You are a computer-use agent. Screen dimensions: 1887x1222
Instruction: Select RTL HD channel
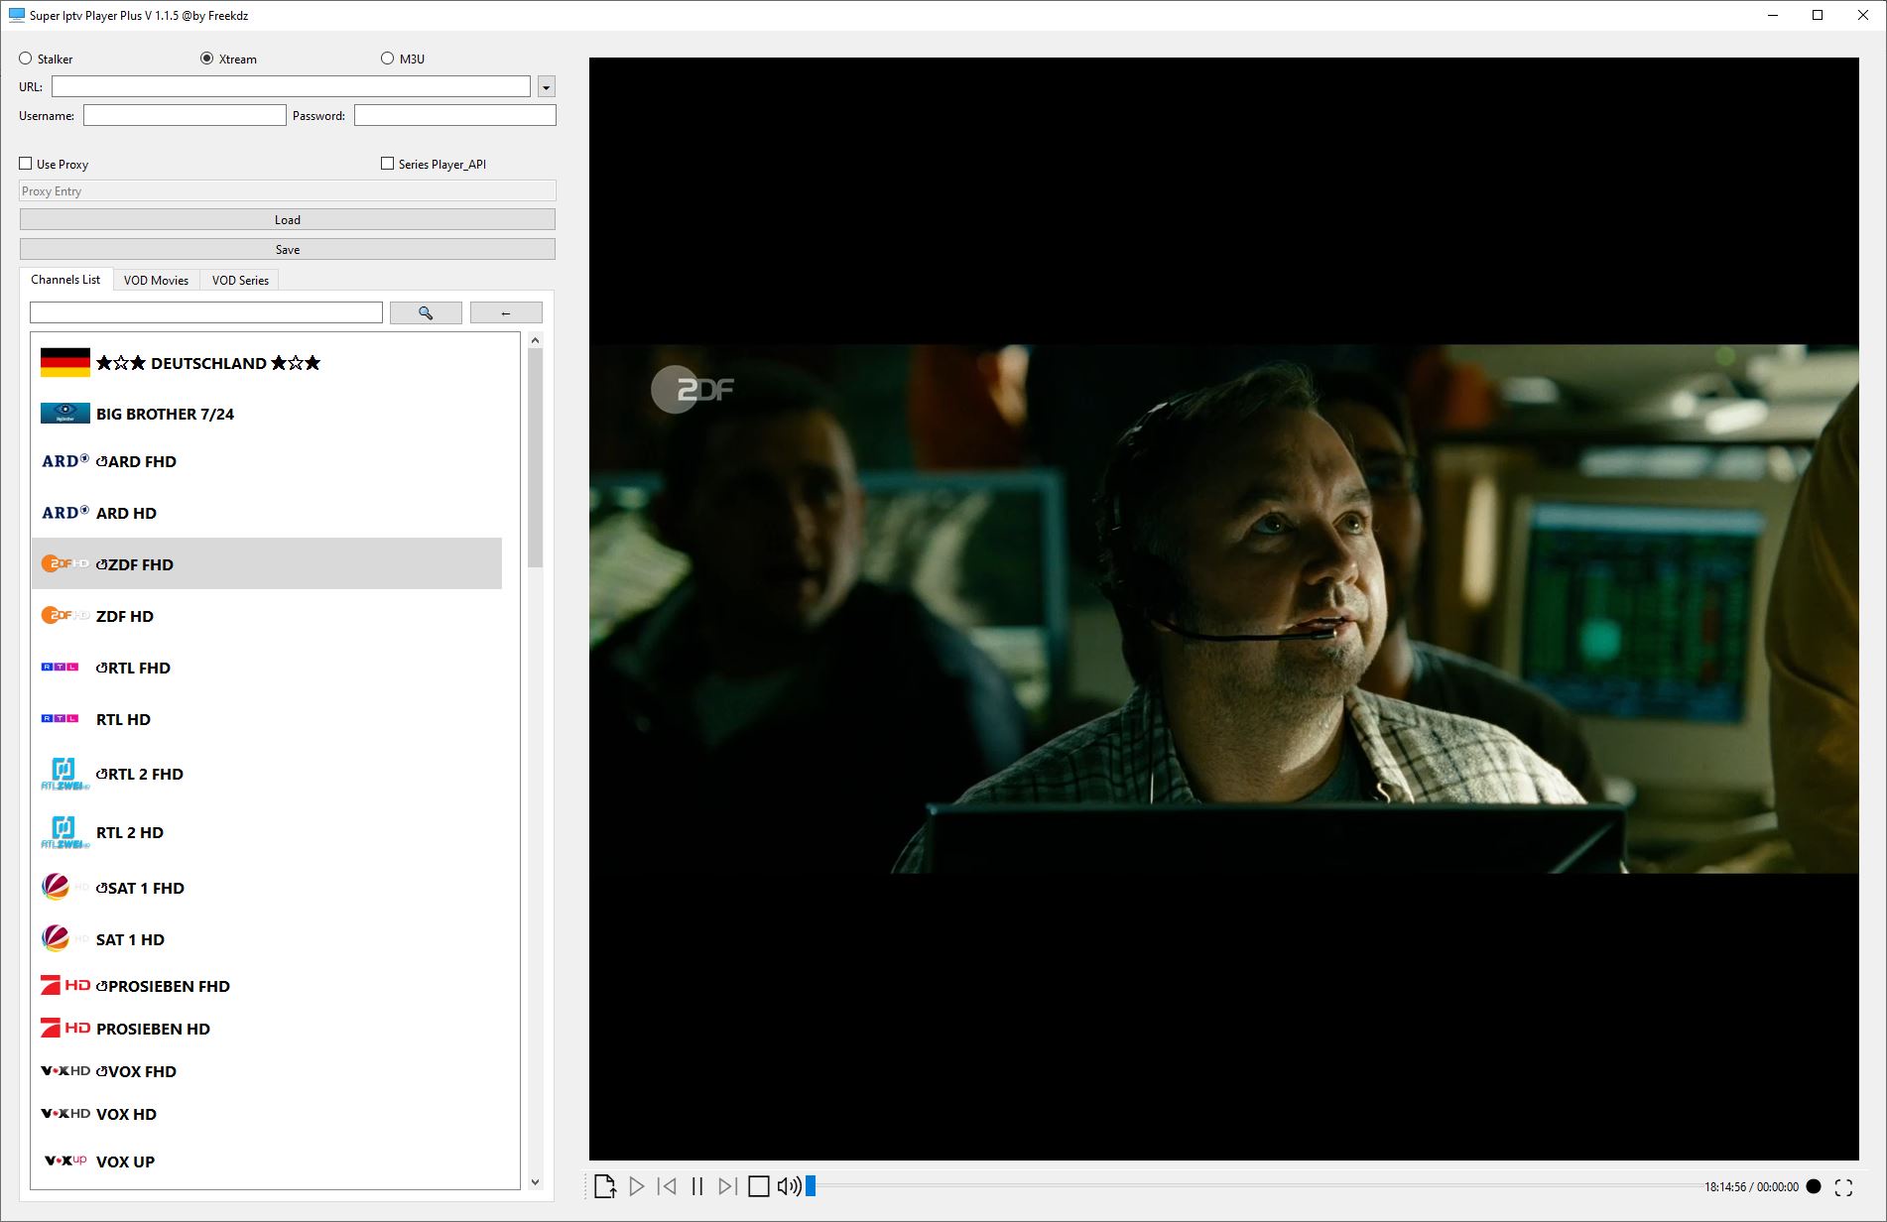pos(267,719)
